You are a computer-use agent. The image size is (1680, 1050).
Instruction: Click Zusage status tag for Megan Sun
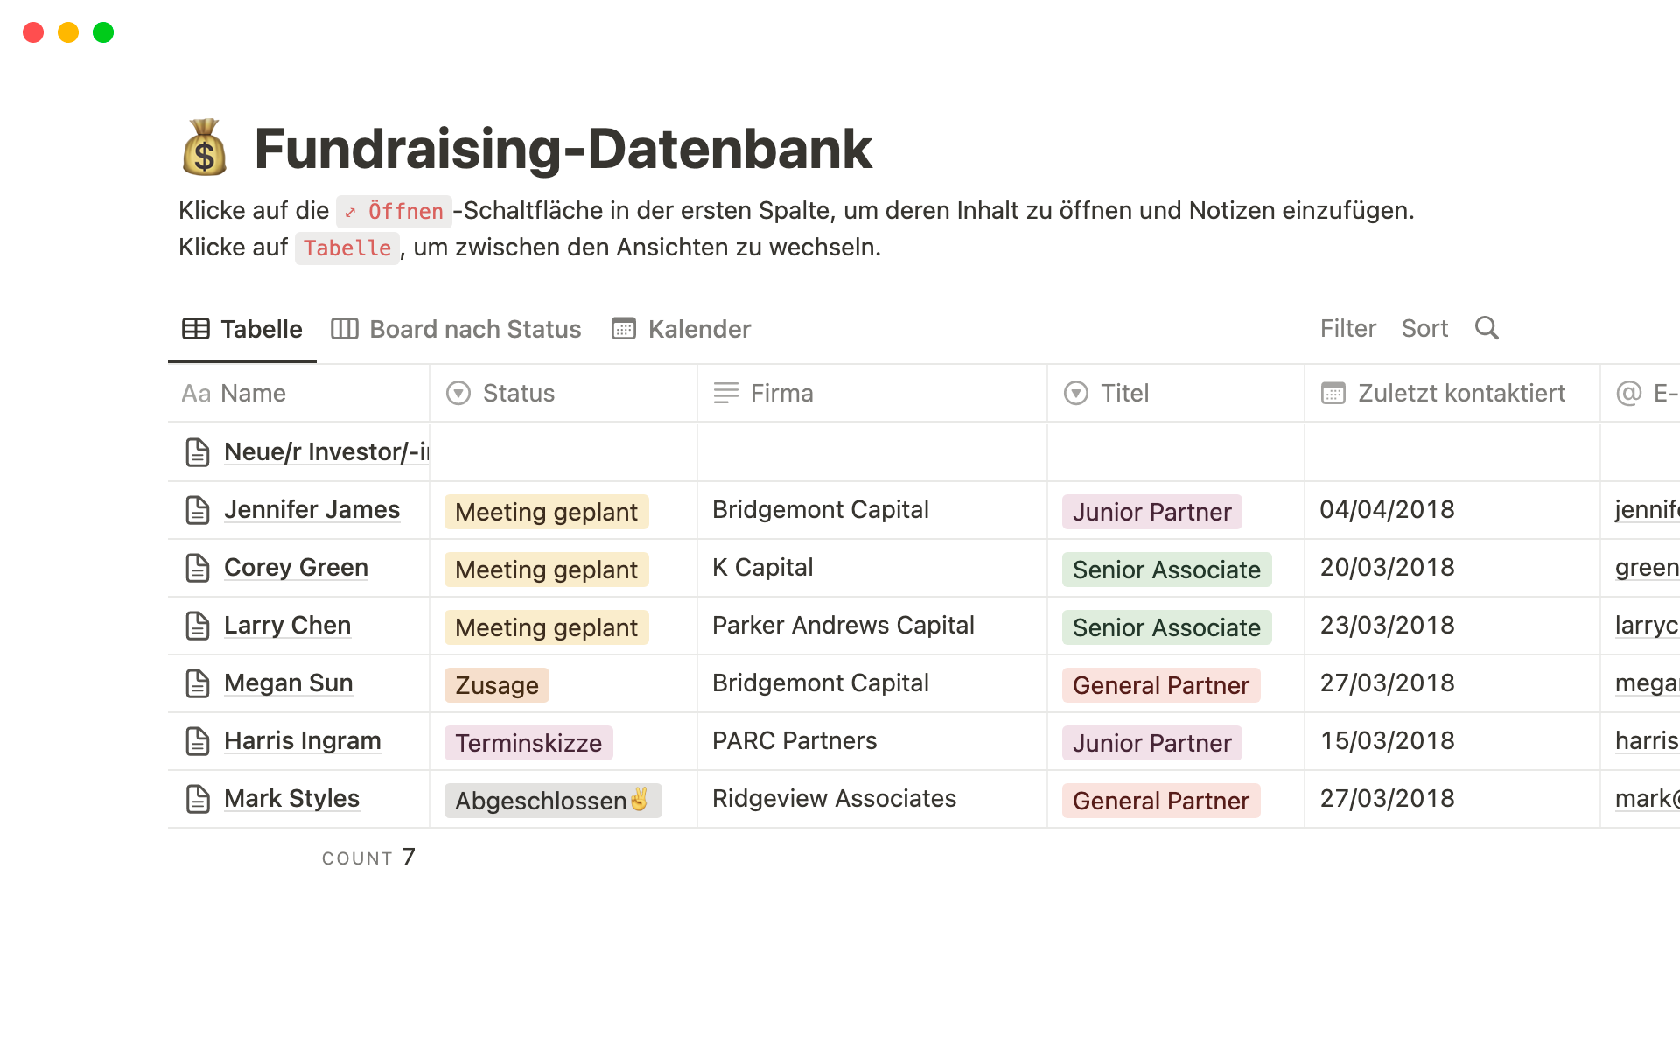pos(497,685)
